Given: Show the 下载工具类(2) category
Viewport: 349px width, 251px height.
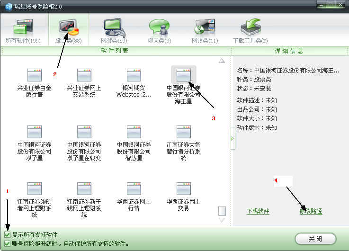Looking at the screenshot, I should click(250, 31).
